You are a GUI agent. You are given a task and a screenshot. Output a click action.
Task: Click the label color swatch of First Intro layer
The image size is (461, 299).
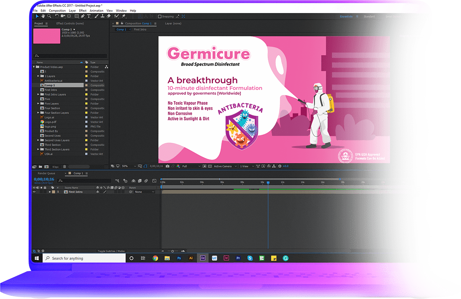click(x=53, y=192)
